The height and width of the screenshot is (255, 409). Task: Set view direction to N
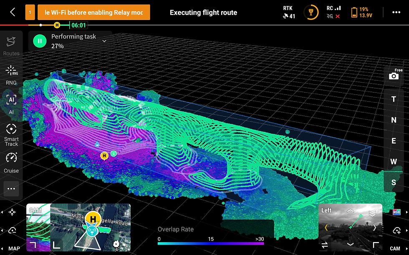click(x=394, y=120)
